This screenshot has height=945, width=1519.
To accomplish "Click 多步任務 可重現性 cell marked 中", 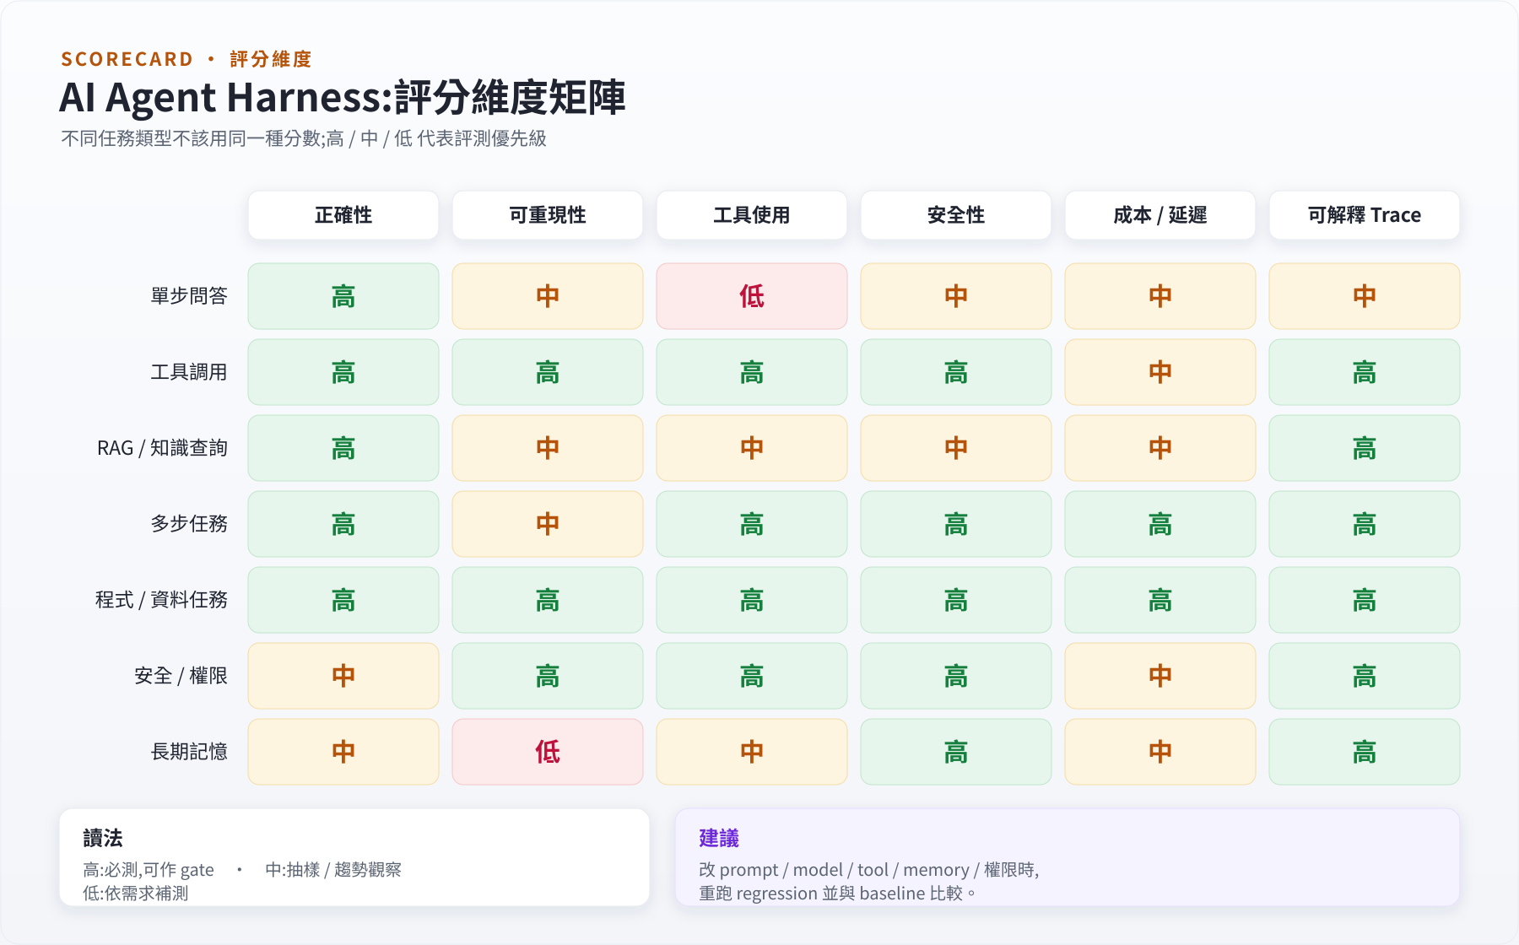I will (548, 524).
